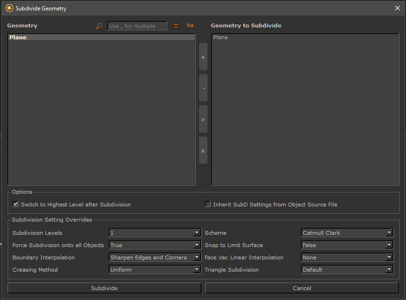Image resolution: width=406 pixels, height=300 pixels.
Task: Toggle the Aa case sensitivity icon
Action: click(x=190, y=26)
